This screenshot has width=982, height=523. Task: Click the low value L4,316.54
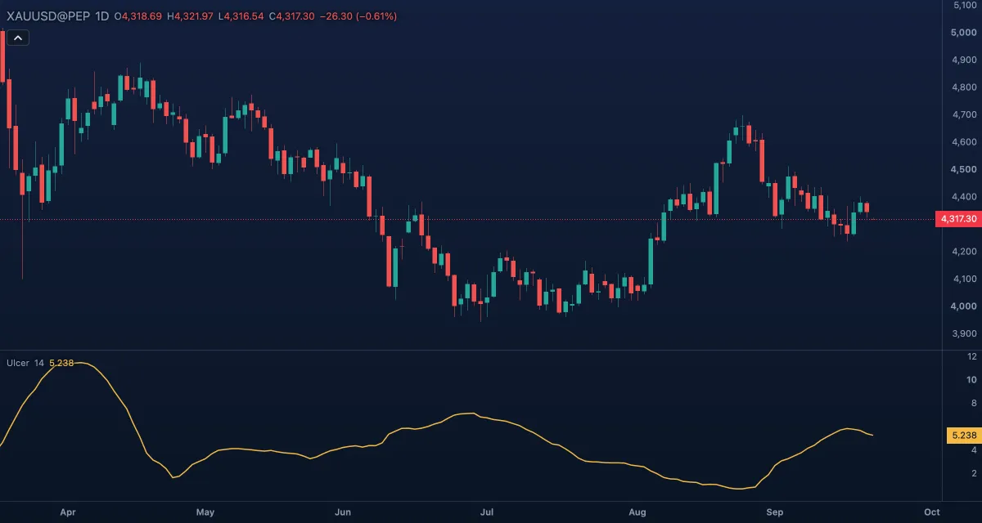coord(241,16)
